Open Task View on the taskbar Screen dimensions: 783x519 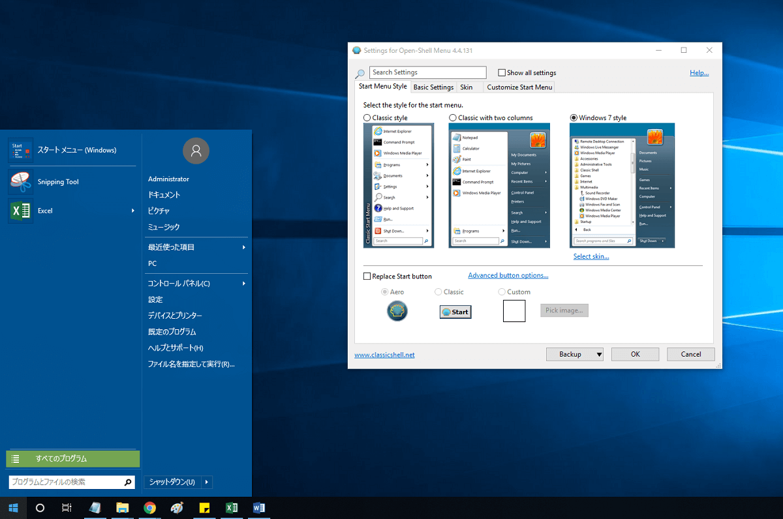(x=67, y=507)
